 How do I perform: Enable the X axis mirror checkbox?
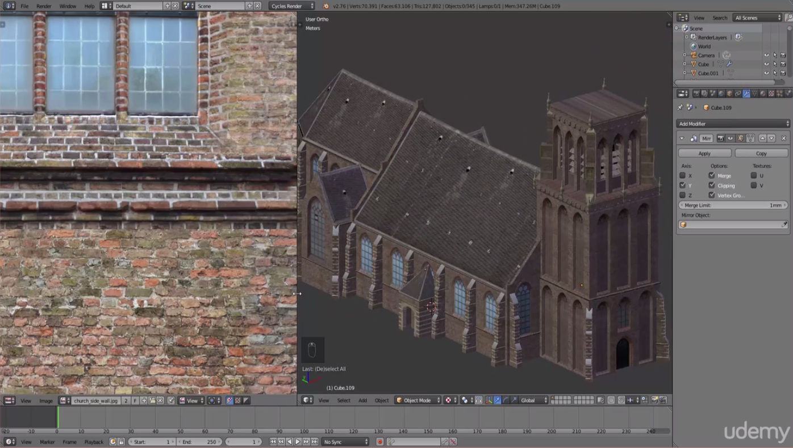683,176
